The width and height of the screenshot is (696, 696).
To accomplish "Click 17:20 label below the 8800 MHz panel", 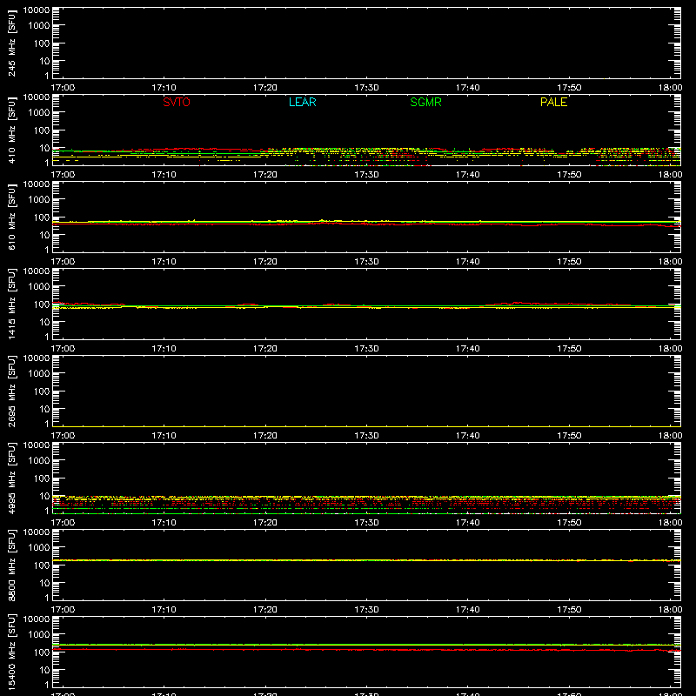I will pyautogui.click(x=265, y=610).
